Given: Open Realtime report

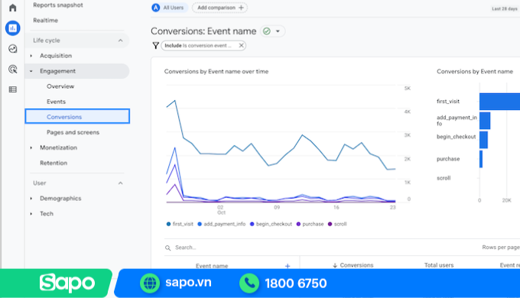Looking at the screenshot, I should [45, 20].
